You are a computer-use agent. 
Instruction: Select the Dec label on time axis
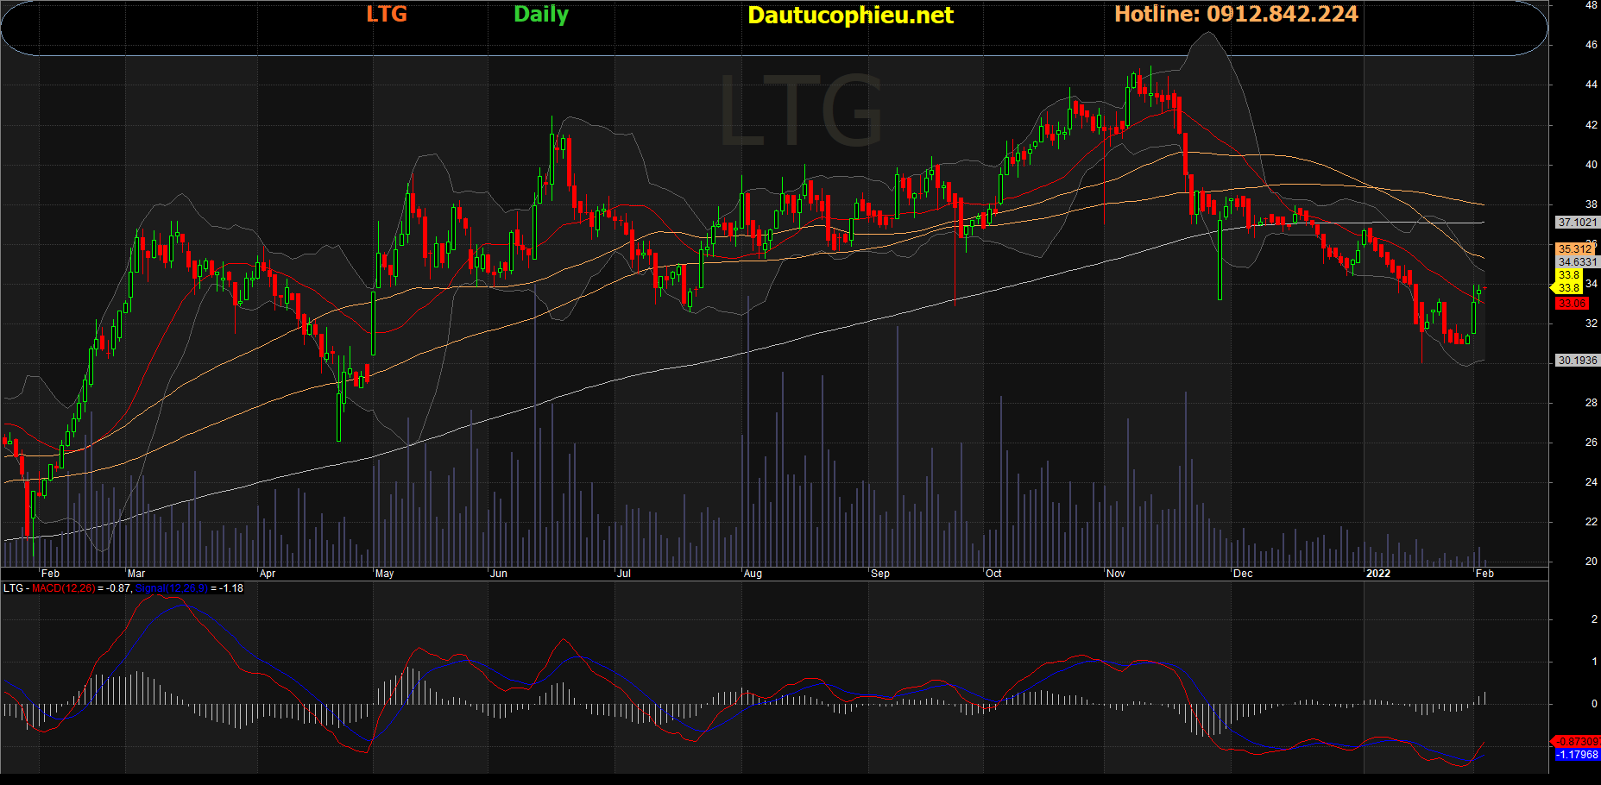1243,574
